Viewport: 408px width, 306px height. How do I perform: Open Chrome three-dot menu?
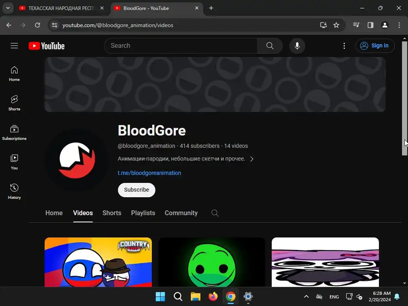click(399, 25)
